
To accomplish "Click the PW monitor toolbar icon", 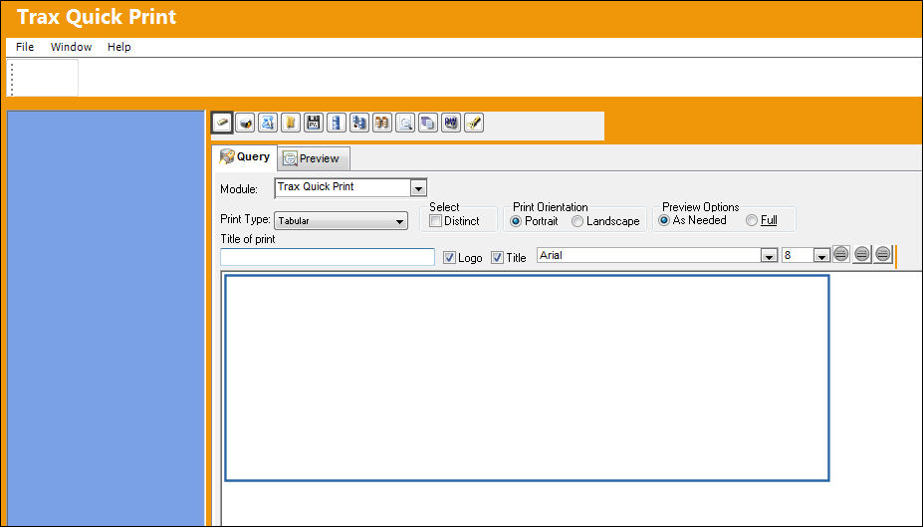I will (451, 124).
